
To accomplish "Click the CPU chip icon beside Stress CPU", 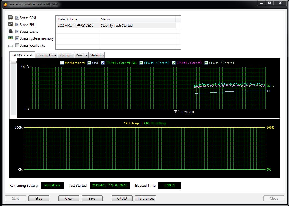I will 11,17.
